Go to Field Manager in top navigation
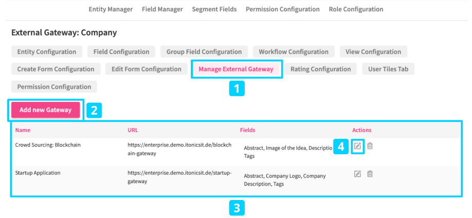The height and width of the screenshot is (218, 472). click(162, 9)
